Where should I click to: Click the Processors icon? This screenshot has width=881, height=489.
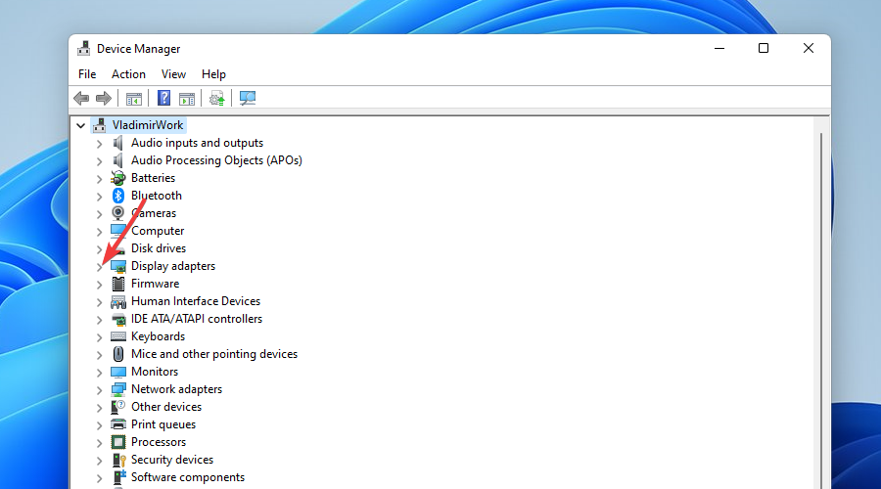pos(118,442)
